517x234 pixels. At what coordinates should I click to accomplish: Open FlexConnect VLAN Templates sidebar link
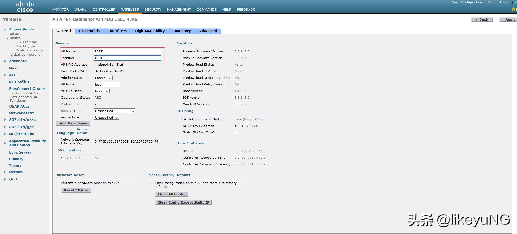24,99
